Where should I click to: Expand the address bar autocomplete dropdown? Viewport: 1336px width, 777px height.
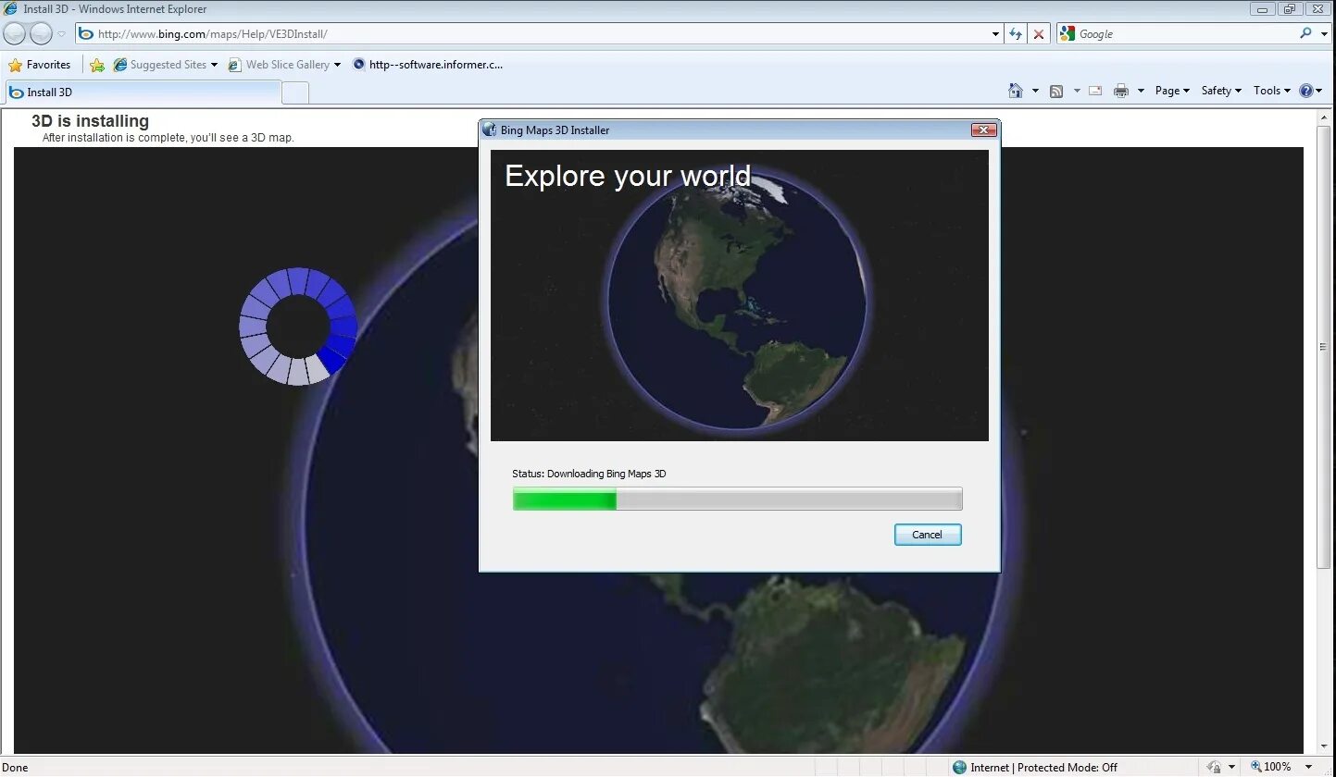tap(996, 34)
